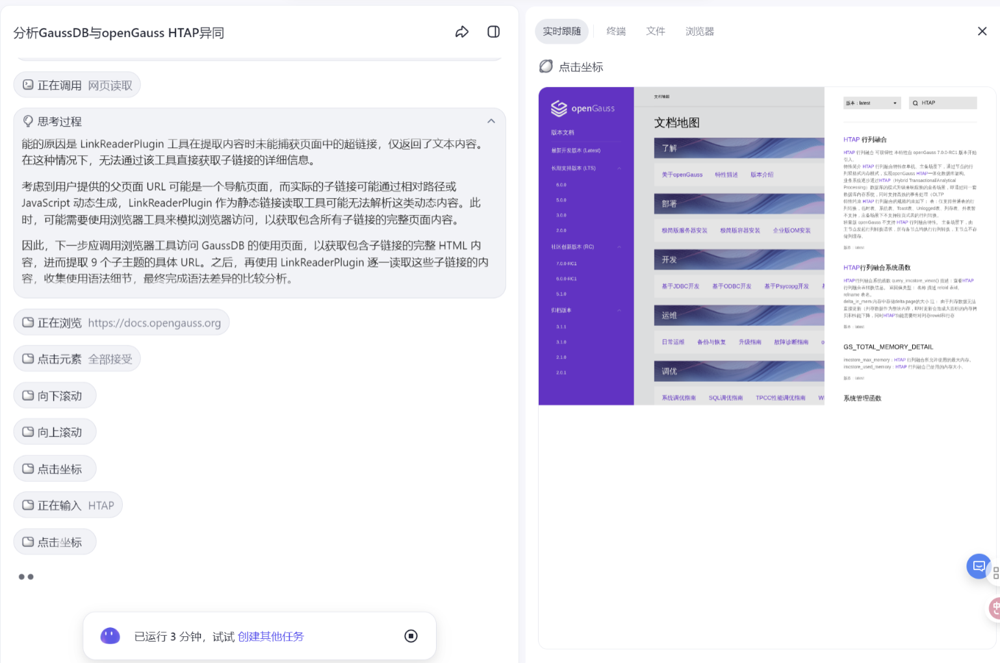Click the 开发 section banner

point(739,260)
